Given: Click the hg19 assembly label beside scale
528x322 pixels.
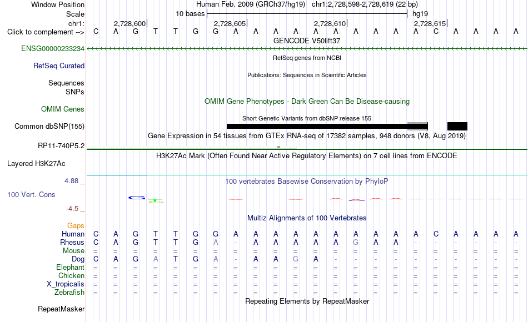Looking at the screenshot, I should tap(420, 14).
